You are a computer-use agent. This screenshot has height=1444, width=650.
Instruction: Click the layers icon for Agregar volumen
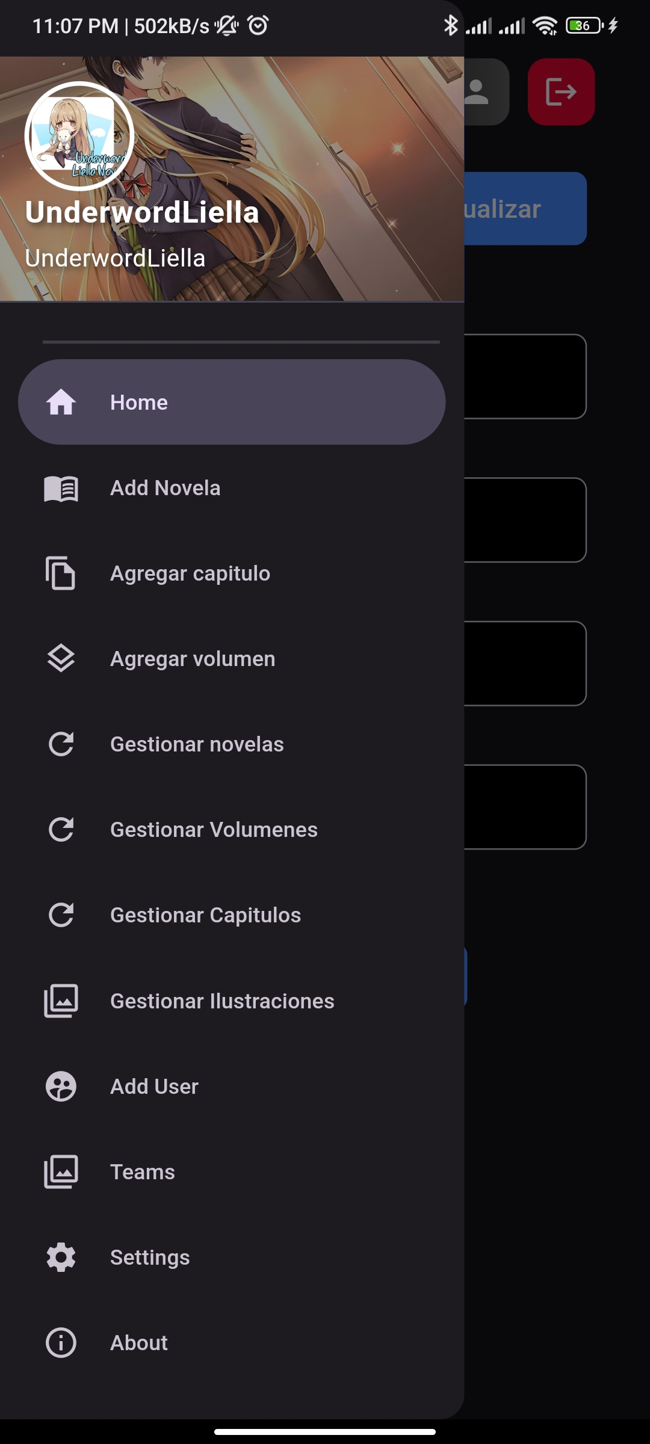[61, 659]
